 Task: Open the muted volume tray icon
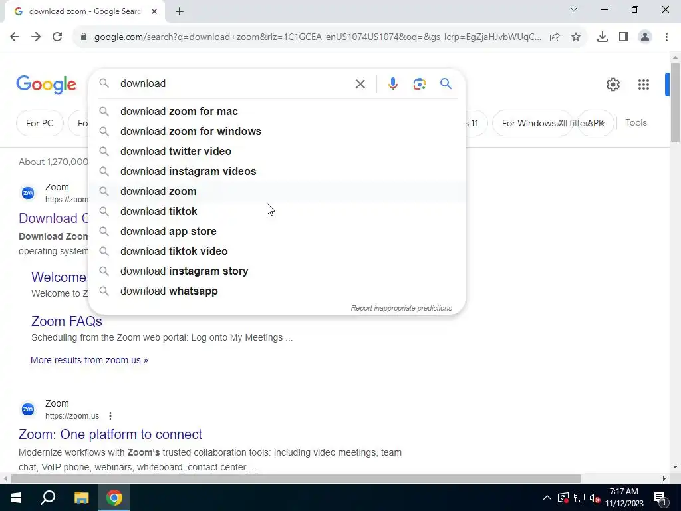point(595,498)
